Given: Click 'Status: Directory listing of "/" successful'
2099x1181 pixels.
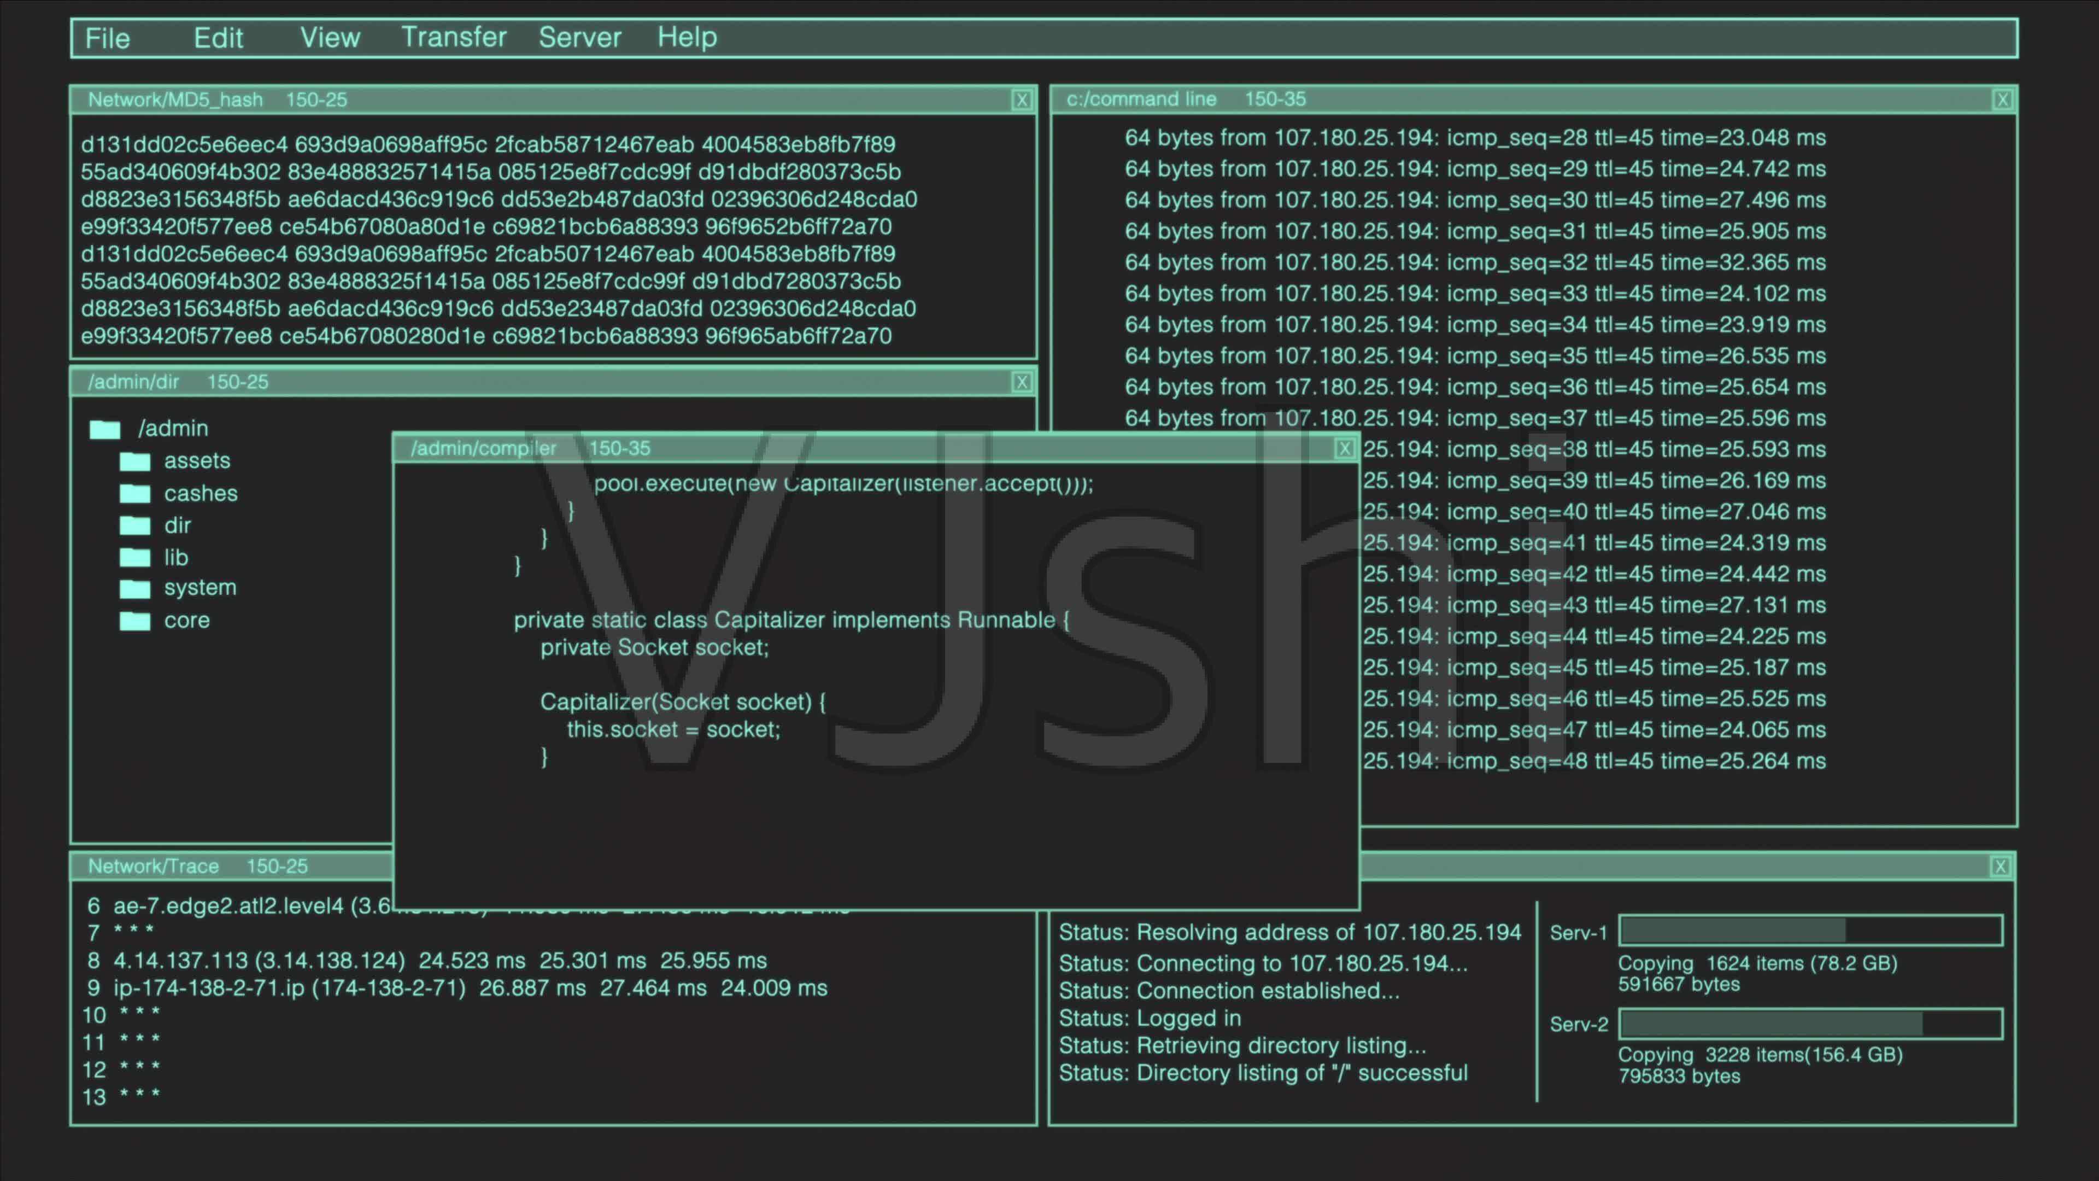Looking at the screenshot, I should coord(1263,1073).
